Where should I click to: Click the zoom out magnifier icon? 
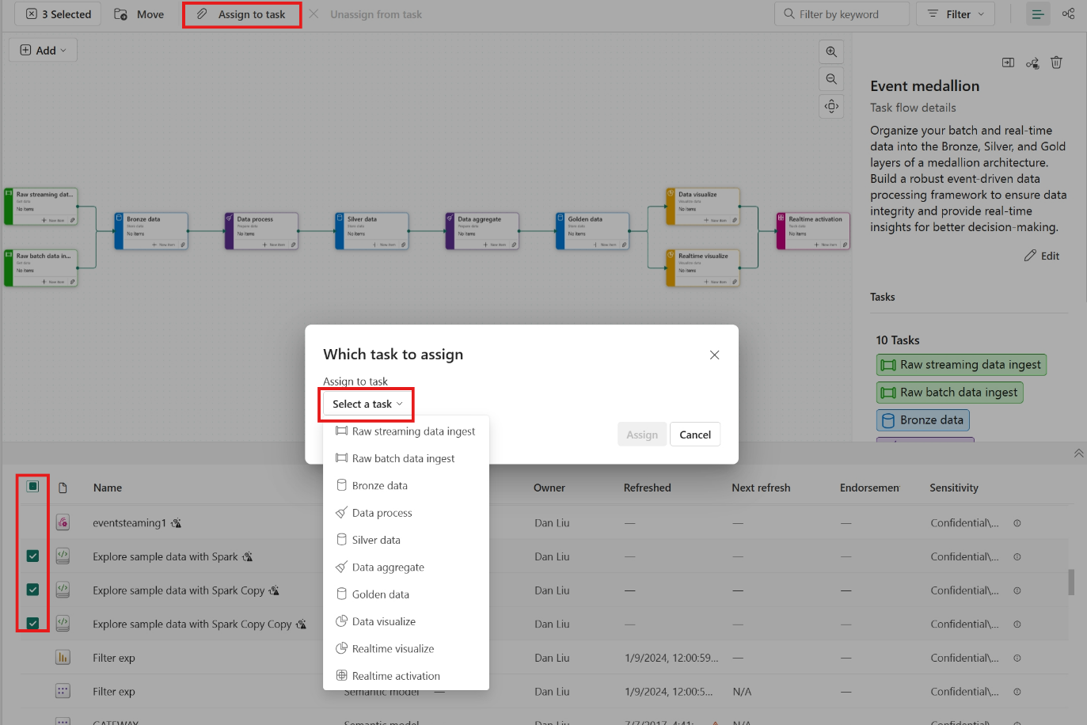tap(831, 78)
